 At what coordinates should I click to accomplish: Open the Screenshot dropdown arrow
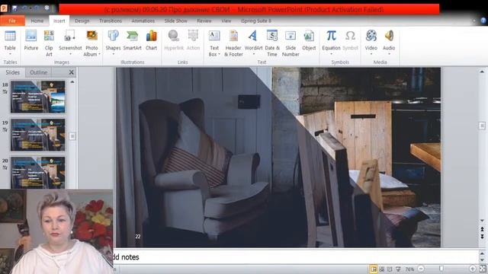[x=70, y=54]
